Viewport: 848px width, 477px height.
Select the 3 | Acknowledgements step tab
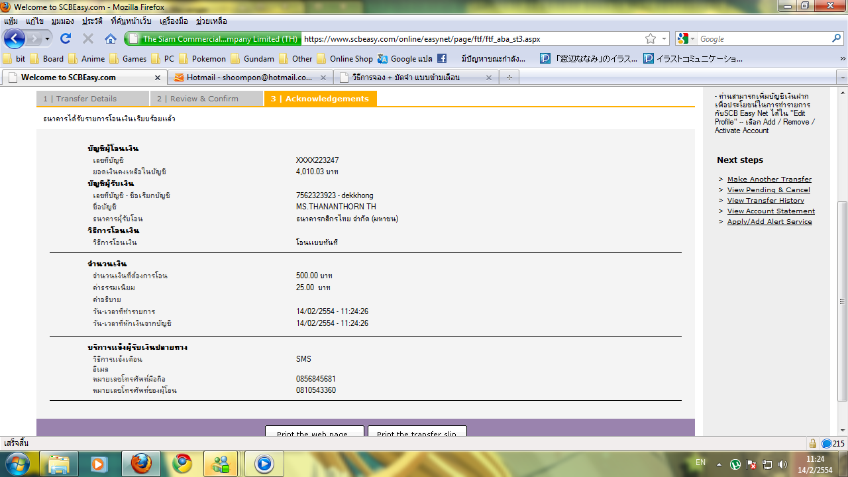[x=321, y=99]
